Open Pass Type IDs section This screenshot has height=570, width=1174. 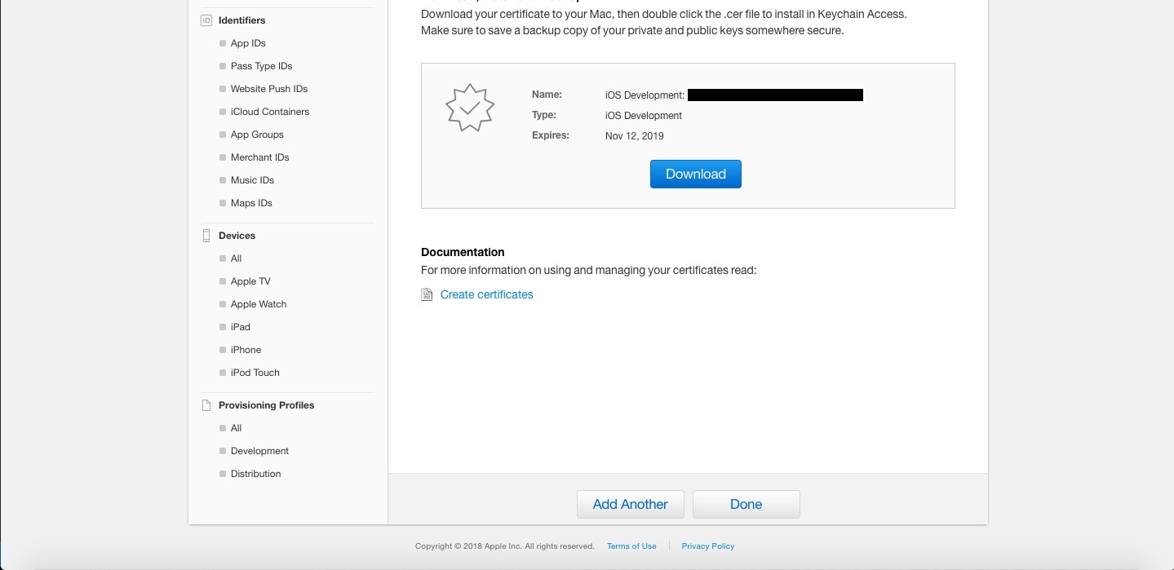(x=261, y=66)
